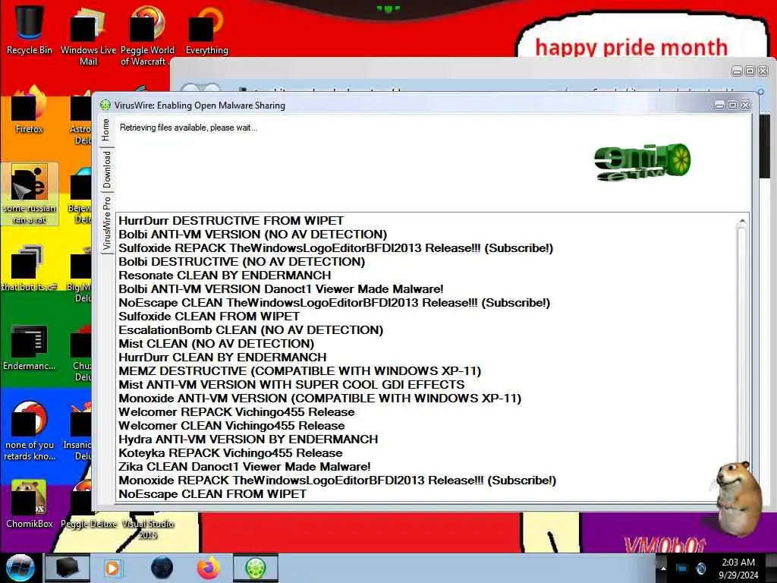Open 'none of you' desktop icon
This screenshot has height=583, width=777.
[30, 431]
